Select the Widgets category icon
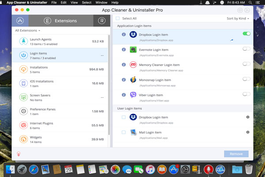Screen dimensions: 265x177 pyautogui.click(x=23, y=139)
